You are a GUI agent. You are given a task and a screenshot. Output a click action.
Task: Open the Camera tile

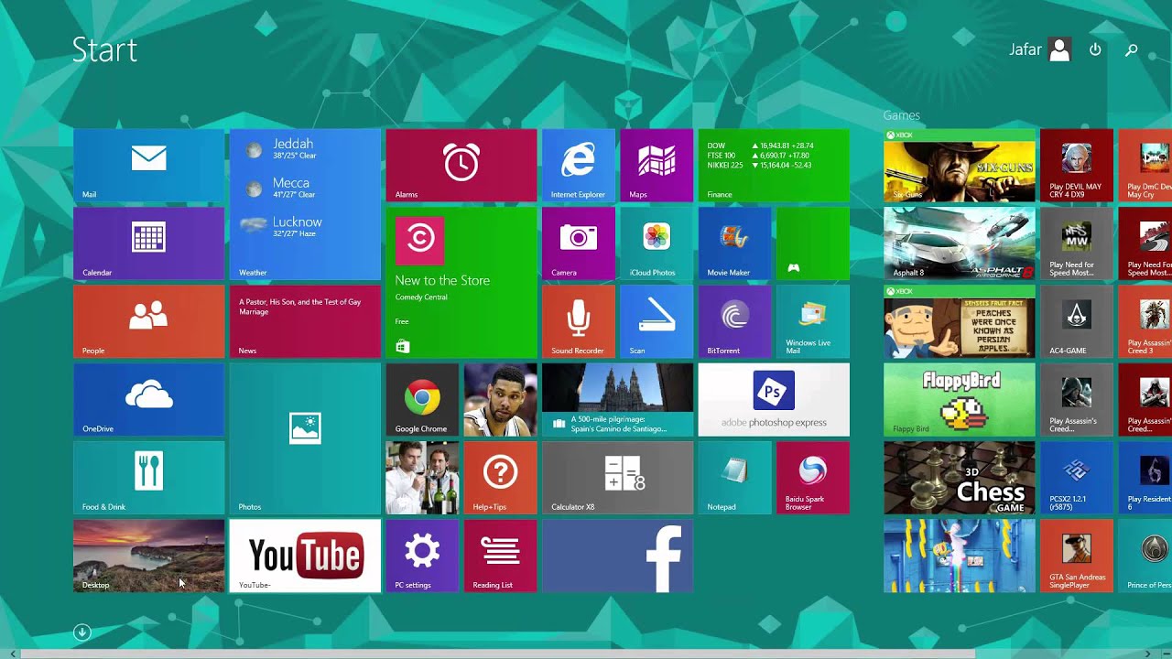point(579,243)
